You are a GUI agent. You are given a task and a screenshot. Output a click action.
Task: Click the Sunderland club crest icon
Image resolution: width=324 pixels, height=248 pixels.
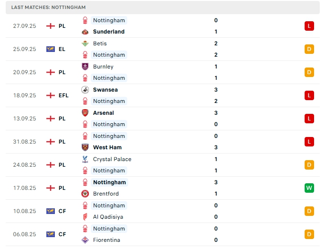[85, 32]
